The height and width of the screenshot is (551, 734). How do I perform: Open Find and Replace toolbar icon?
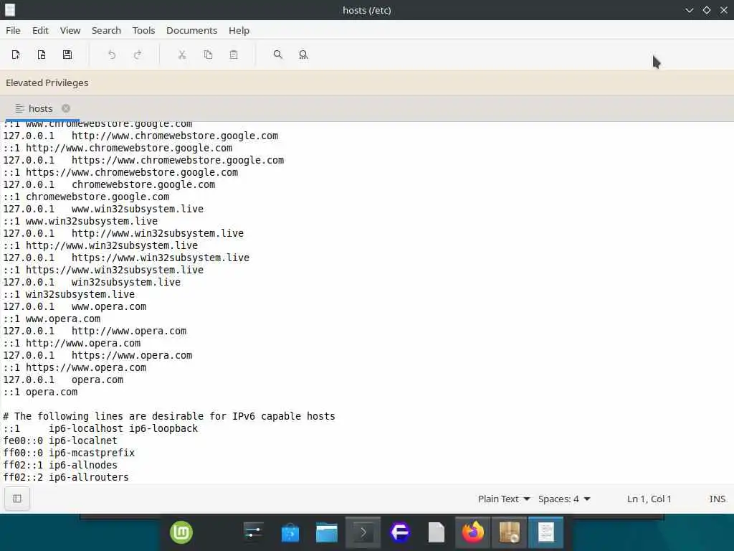point(303,55)
